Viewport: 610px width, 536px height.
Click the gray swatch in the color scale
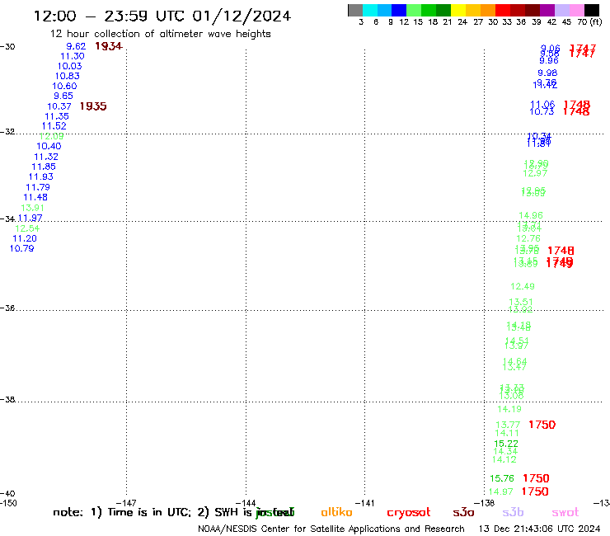pyautogui.click(x=355, y=10)
